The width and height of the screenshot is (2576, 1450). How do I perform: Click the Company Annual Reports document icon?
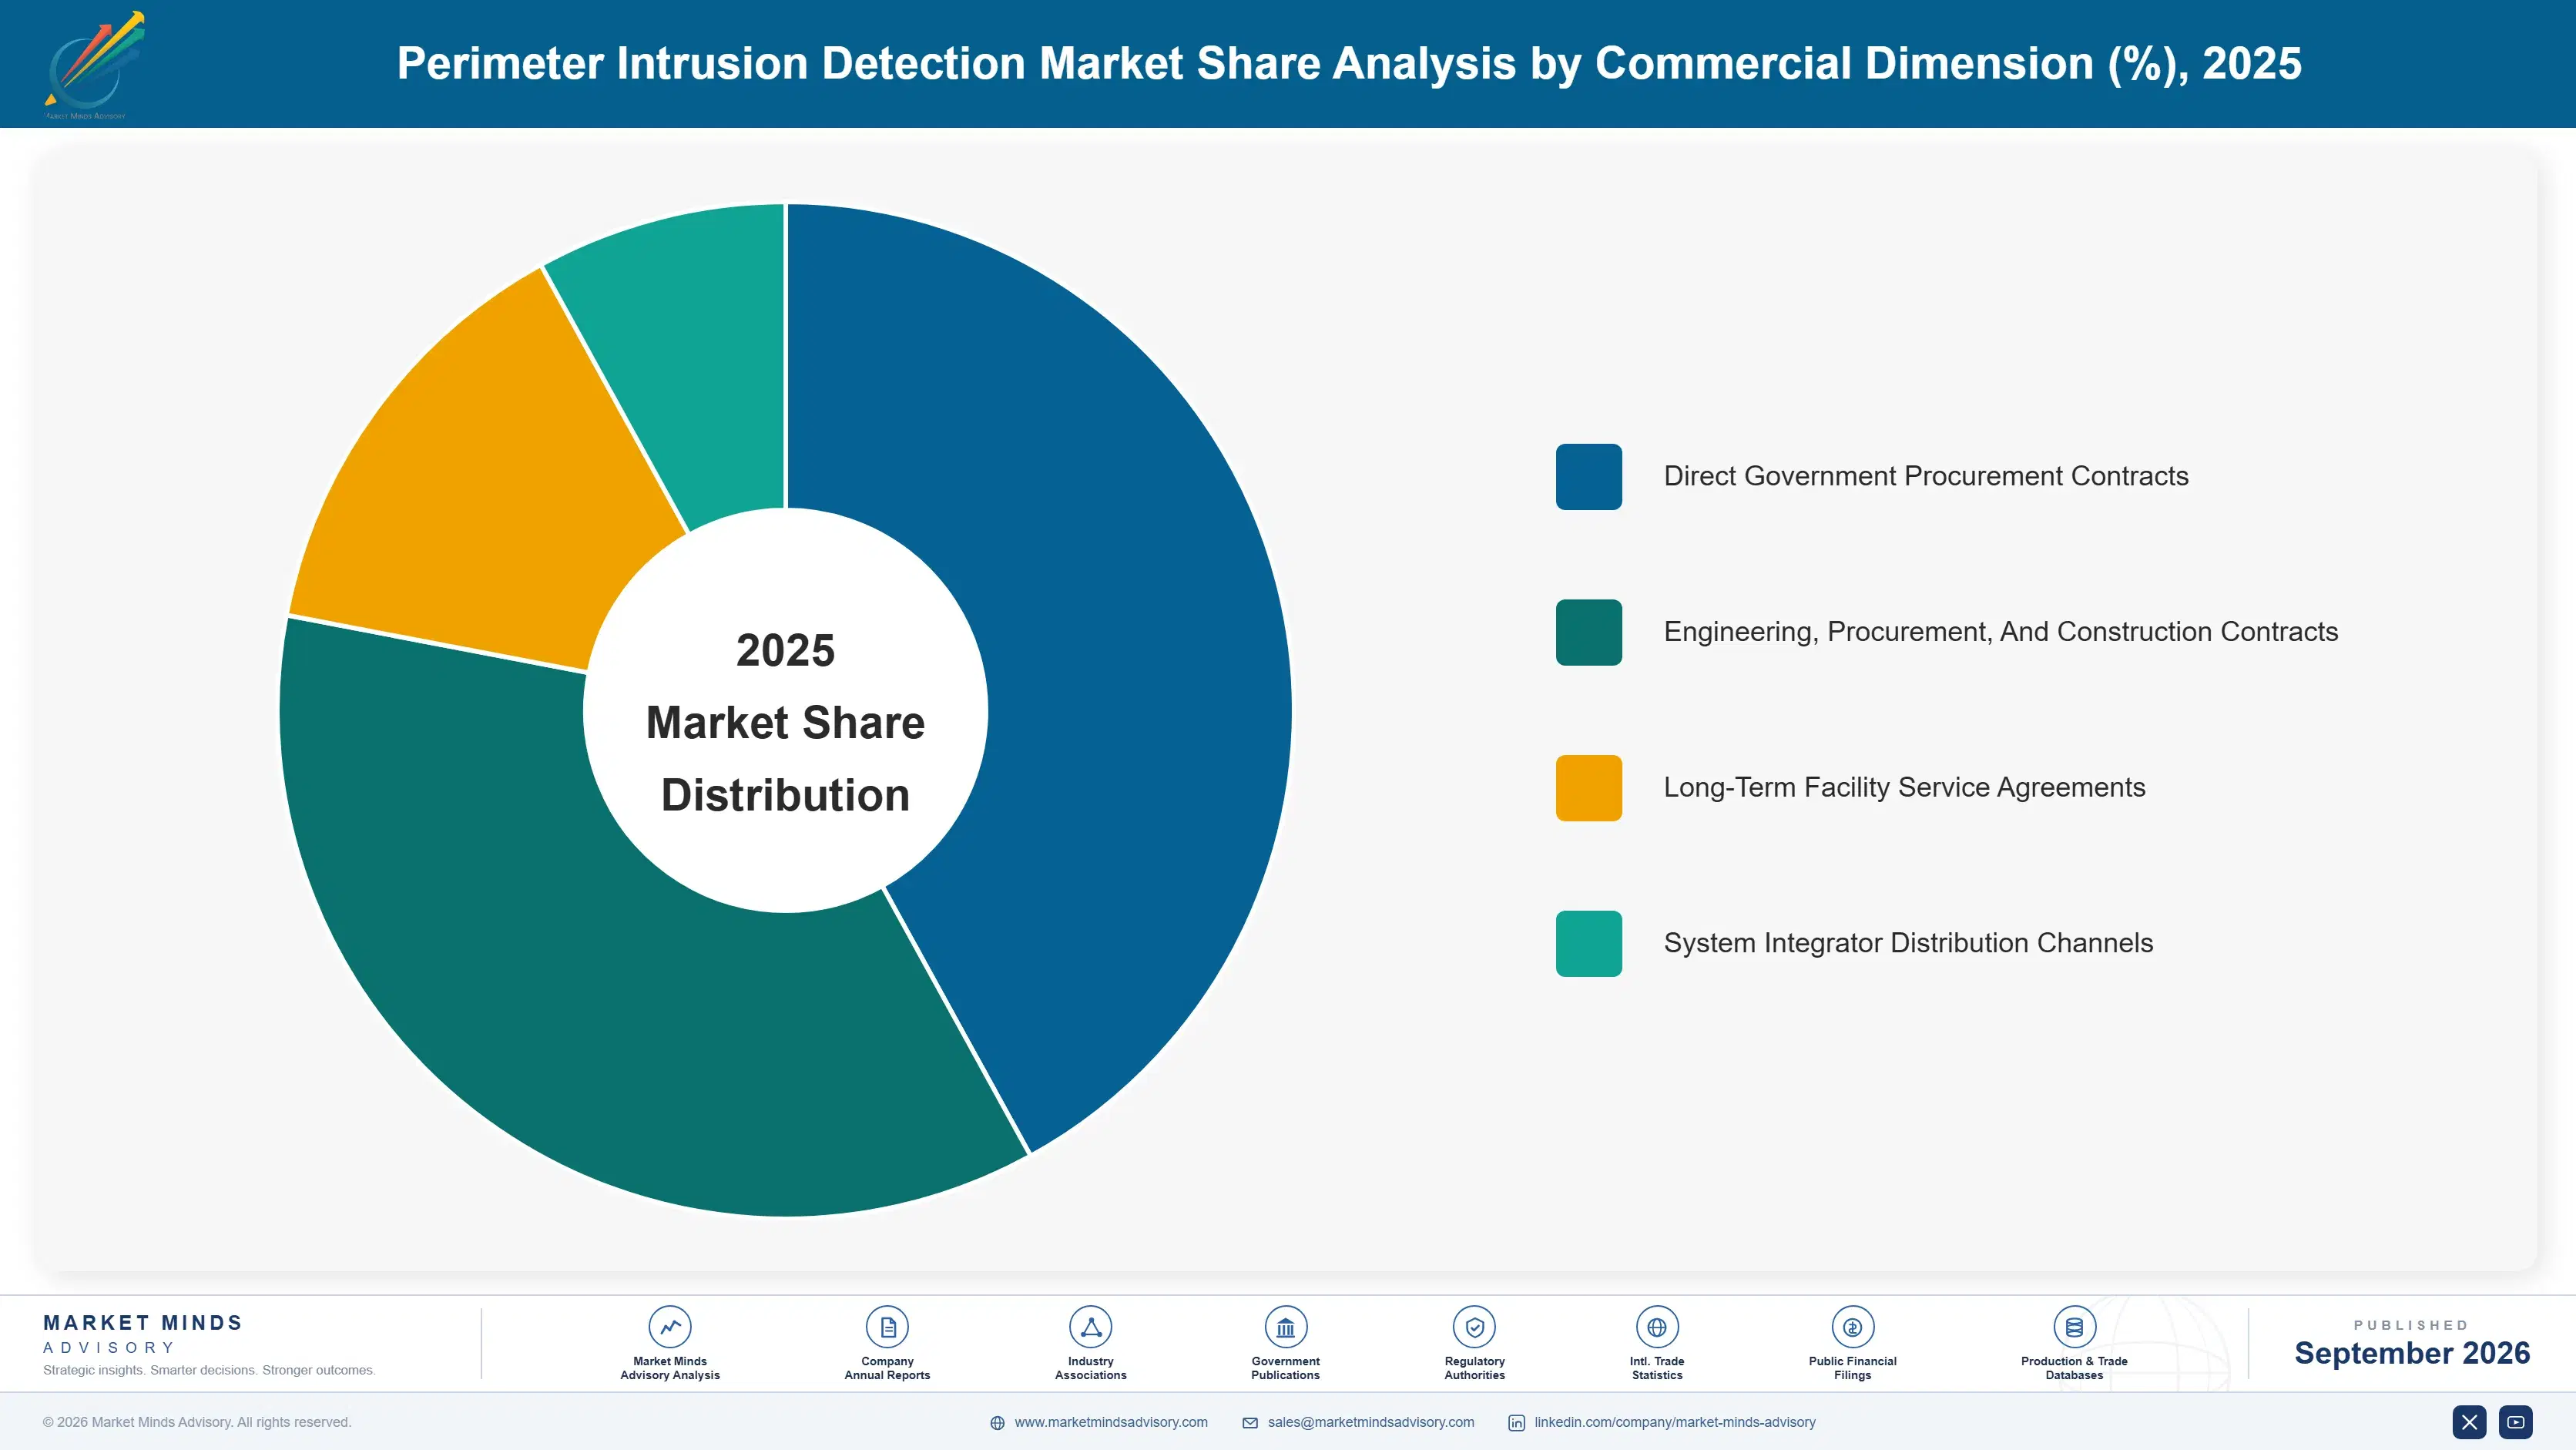887,1327
